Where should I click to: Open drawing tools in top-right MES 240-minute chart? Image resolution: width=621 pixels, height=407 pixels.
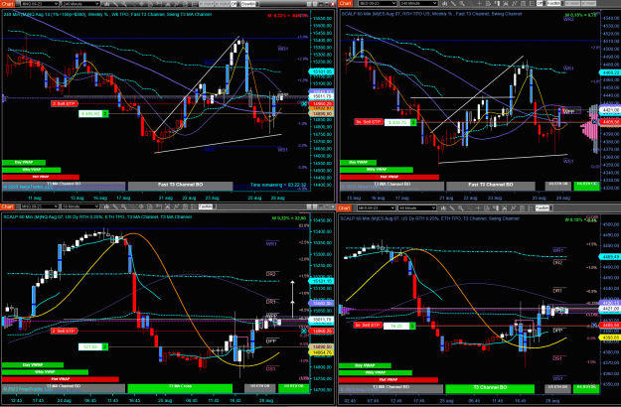tap(453, 4)
